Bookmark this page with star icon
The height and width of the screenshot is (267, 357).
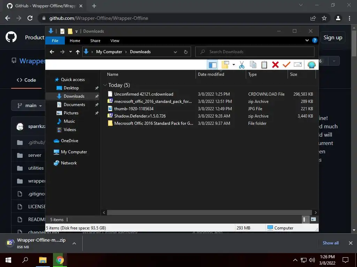click(324, 18)
